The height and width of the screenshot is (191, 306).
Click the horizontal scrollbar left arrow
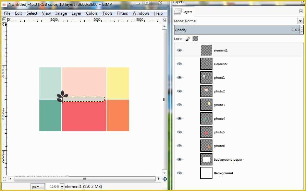pyautogui.click(x=11, y=179)
